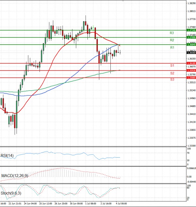
Task: Click the 25 Jun 12:00 time label
Action: click(46, 204)
